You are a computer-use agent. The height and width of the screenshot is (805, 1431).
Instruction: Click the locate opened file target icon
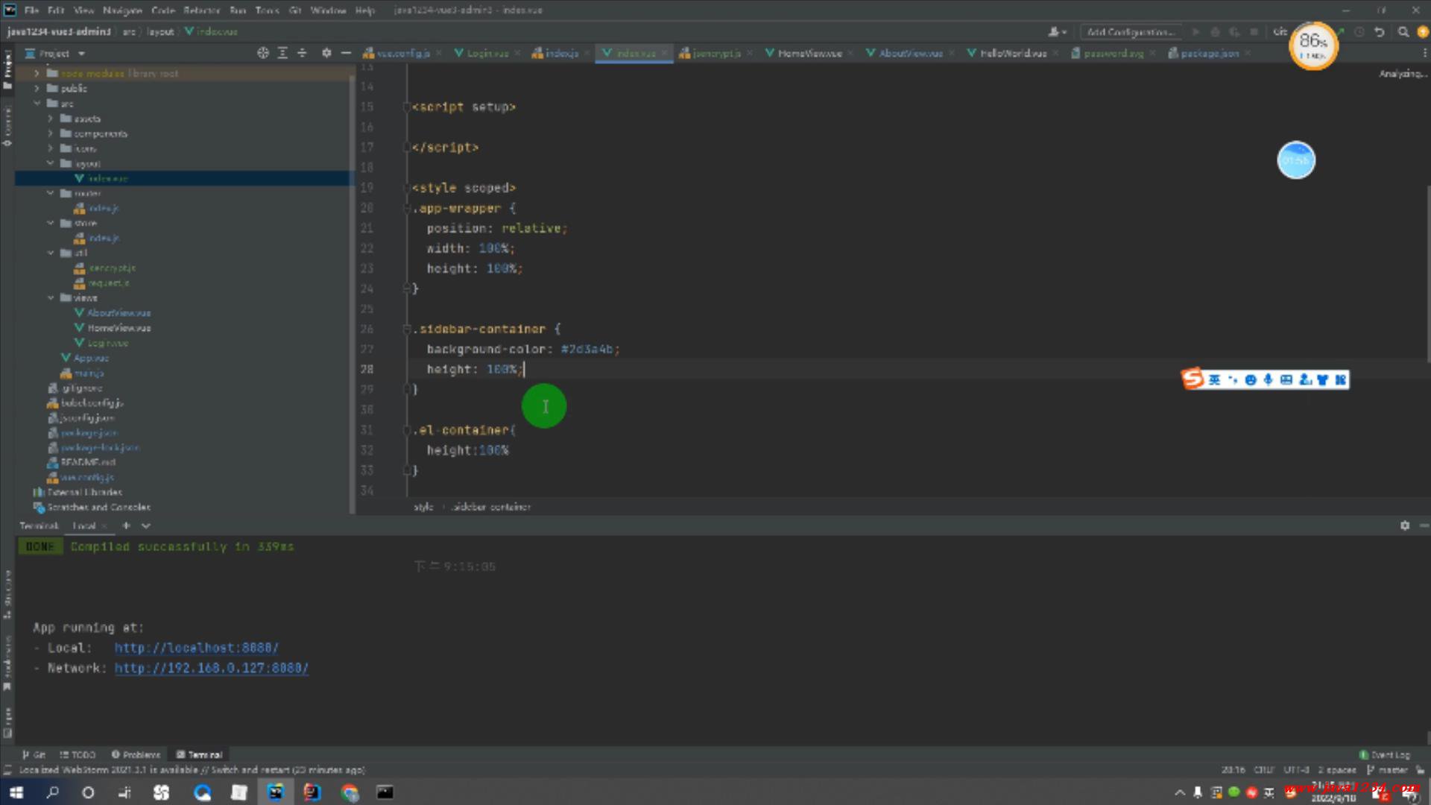pyautogui.click(x=262, y=53)
